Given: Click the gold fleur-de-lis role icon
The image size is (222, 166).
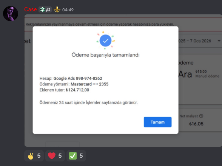Looking at the screenshot, I should coord(57,9).
